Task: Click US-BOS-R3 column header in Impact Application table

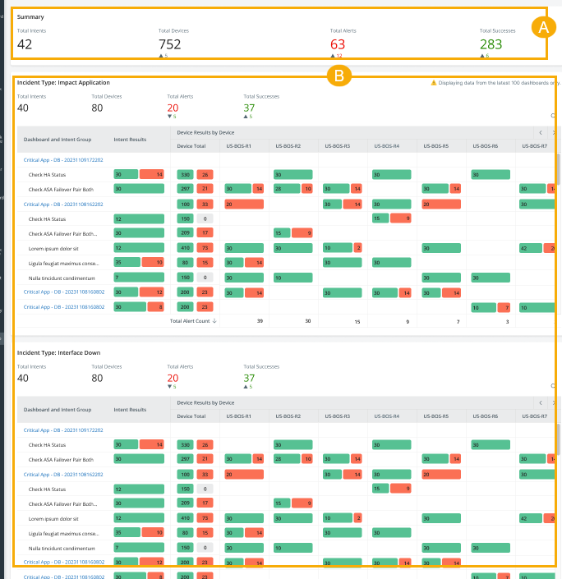Action: coord(339,146)
